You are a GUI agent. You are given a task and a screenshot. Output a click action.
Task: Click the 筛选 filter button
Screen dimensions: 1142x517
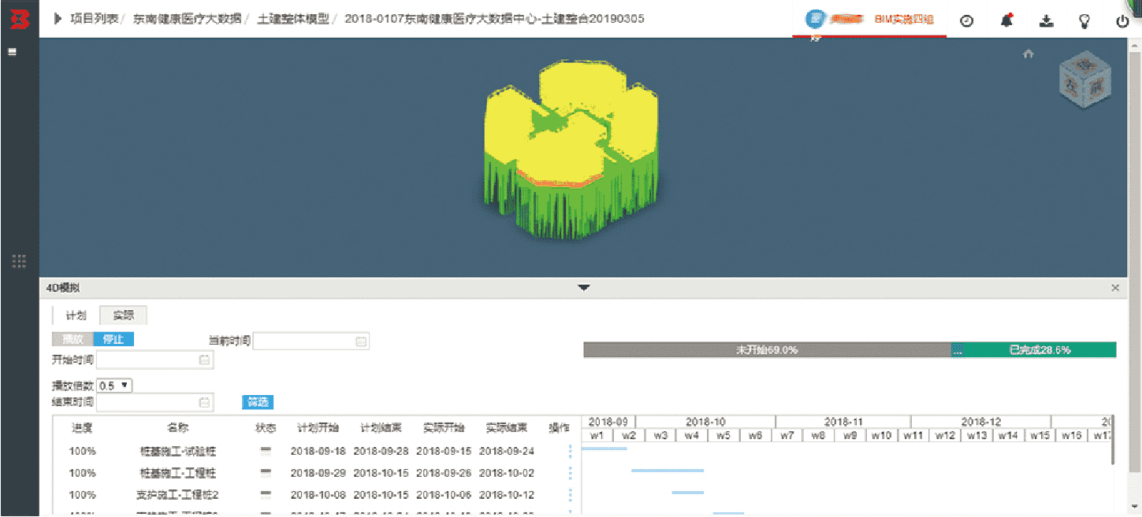point(257,402)
